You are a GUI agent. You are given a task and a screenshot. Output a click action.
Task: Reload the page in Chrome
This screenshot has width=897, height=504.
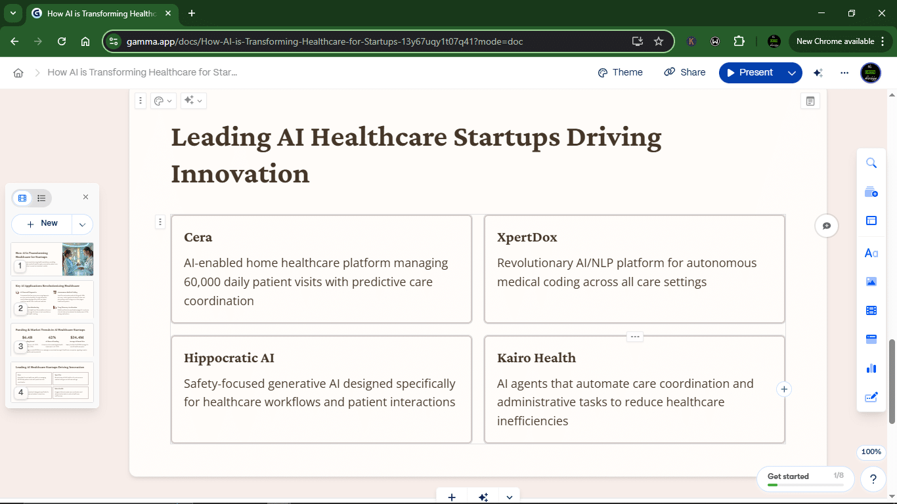click(x=62, y=41)
